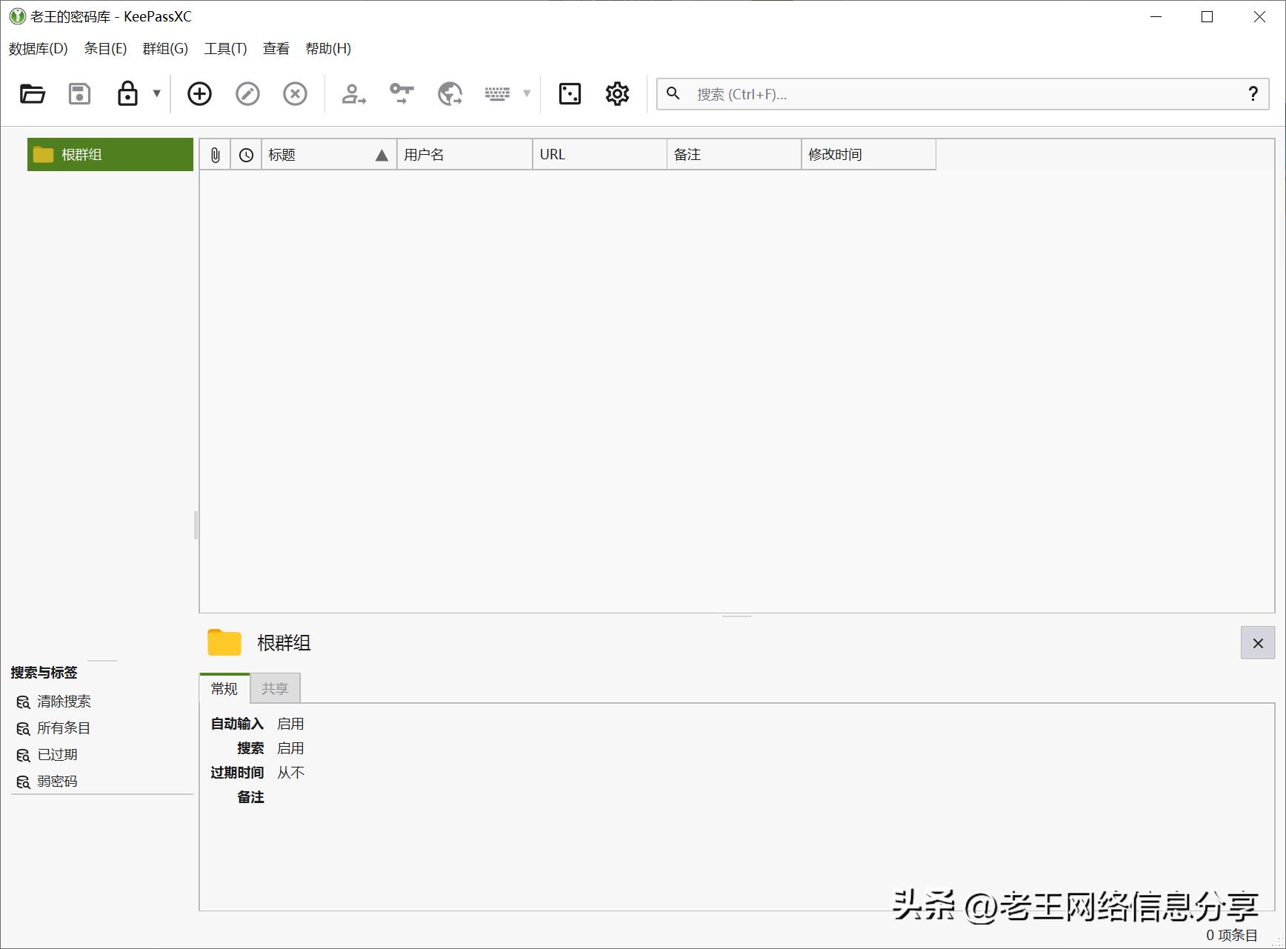The image size is (1286, 949).
Task: Copy the username of an entry
Action: (353, 94)
